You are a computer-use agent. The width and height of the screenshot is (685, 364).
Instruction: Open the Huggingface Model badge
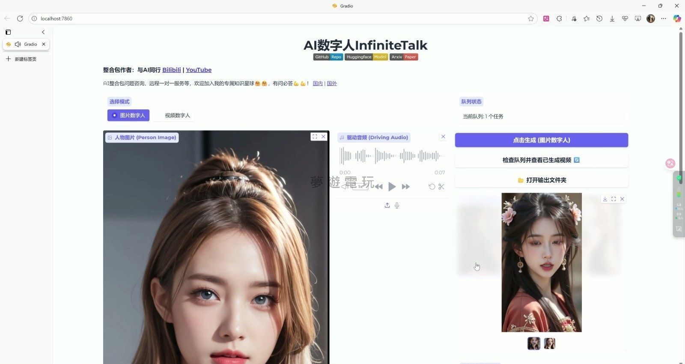tap(366, 57)
